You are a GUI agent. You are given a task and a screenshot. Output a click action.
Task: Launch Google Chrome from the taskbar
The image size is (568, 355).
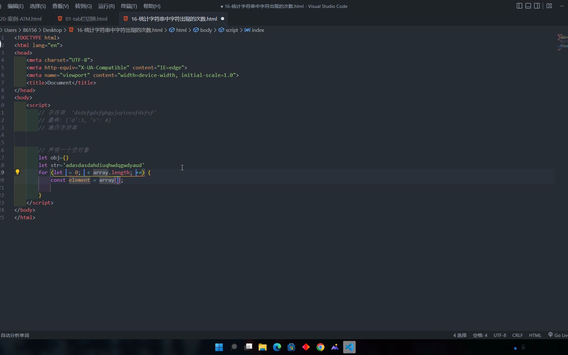coord(320,347)
